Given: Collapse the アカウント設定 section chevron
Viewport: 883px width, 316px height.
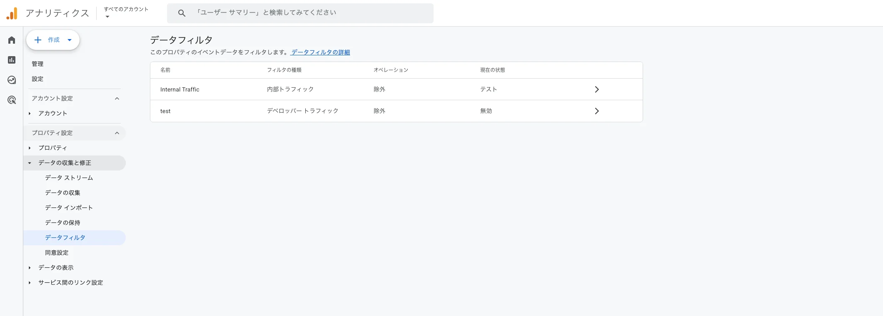Looking at the screenshot, I should click(x=117, y=99).
